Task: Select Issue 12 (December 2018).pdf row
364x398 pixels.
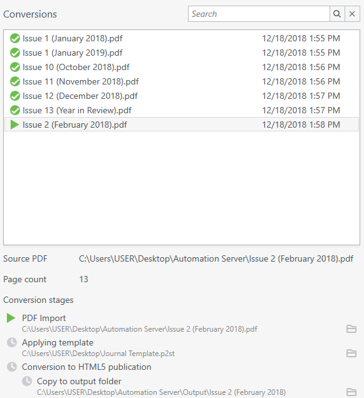Action: pyautogui.click(x=182, y=96)
